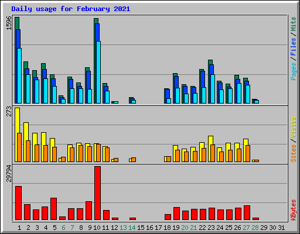300x234 pixels.
Task: Select green day 21 label
Action: (193, 228)
